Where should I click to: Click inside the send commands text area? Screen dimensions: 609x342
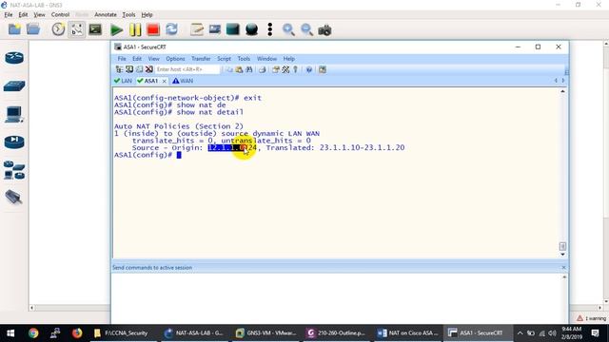coord(336,297)
